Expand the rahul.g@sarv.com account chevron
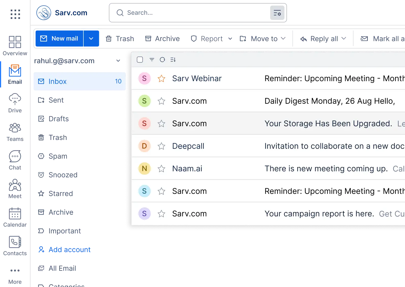Image resolution: width=405 pixels, height=287 pixels. tap(118, 61)
